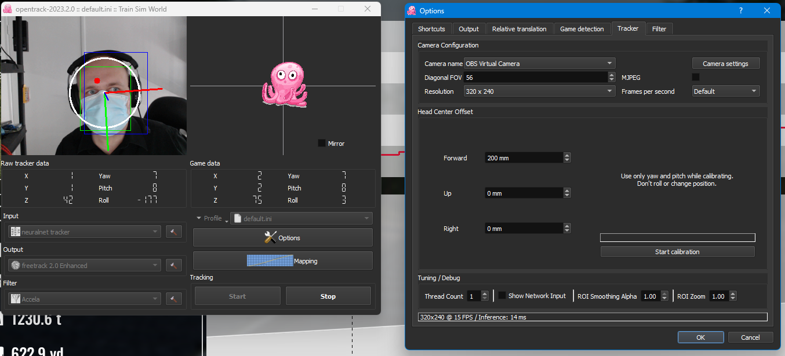Switch to the Game detection tab

coord(582,29)
